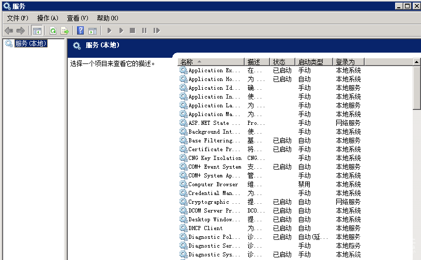The width and height of the screenshot is (421, 260).
Task: Open the 帮助(H) menu
Action: coord(108,18)
